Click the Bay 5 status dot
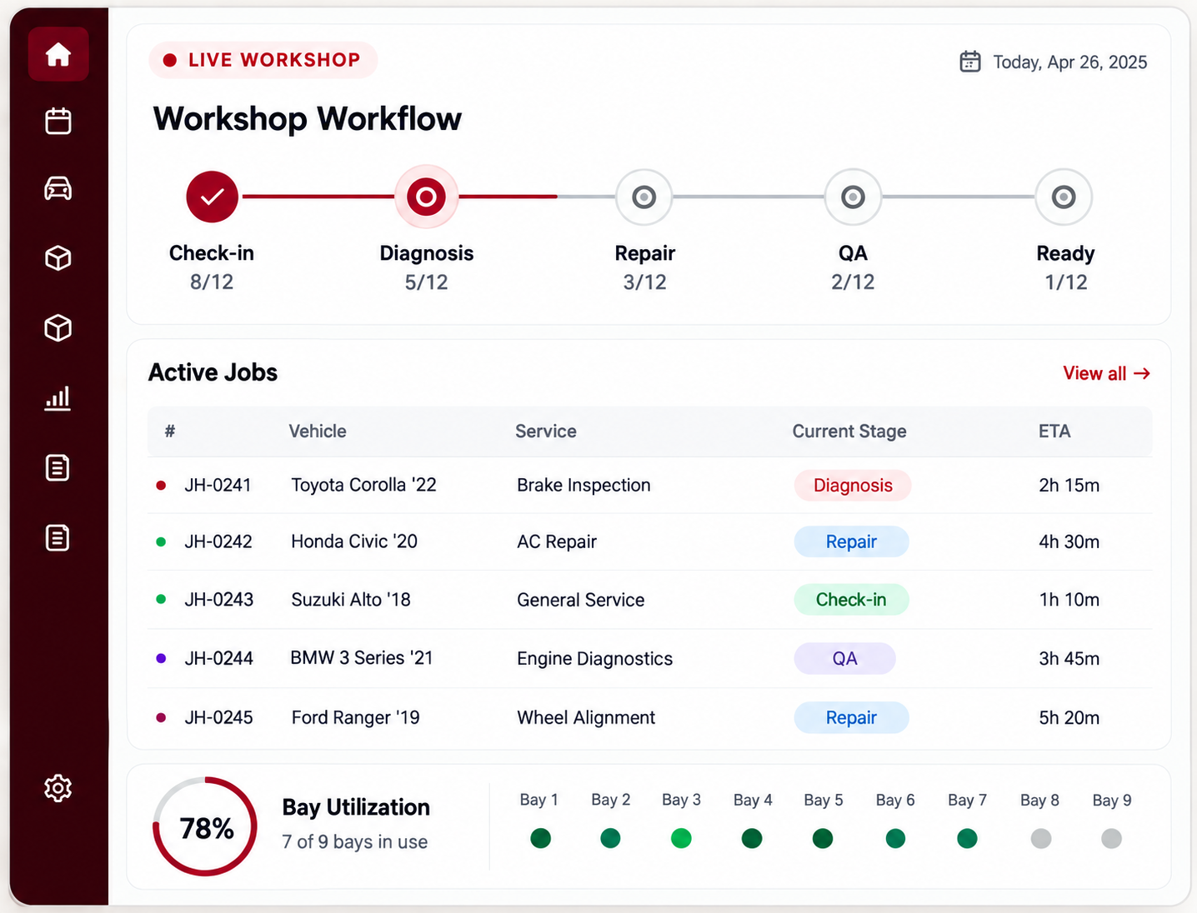The image size is (1197, 913). click(823, 838)
